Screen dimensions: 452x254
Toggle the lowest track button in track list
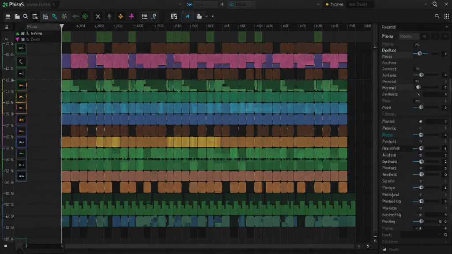21,176
